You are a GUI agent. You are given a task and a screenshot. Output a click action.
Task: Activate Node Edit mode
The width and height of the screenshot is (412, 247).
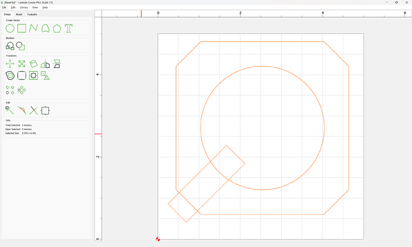[10, 110]
